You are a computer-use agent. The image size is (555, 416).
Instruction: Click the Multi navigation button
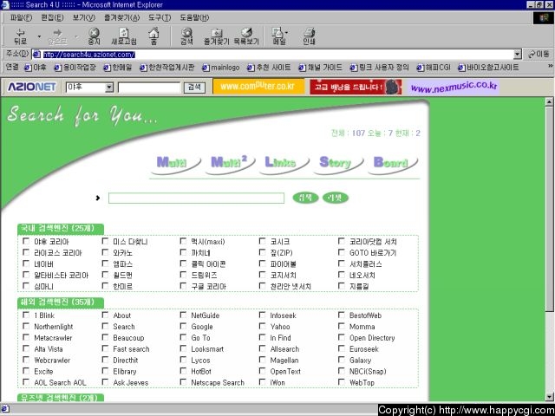point(176,164)
